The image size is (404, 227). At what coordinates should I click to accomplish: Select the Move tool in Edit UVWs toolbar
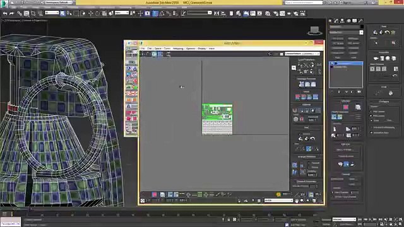click(x=143, y=54)
